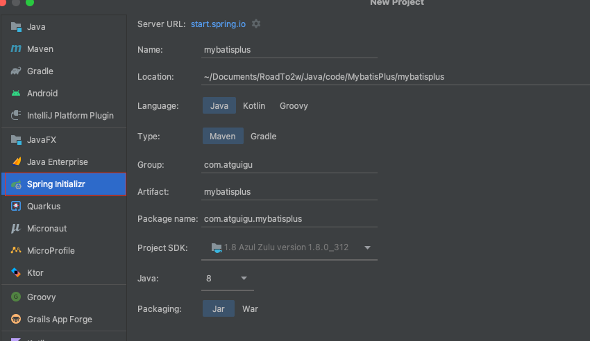Pick the Java Enterprise icon

[16, 162]
